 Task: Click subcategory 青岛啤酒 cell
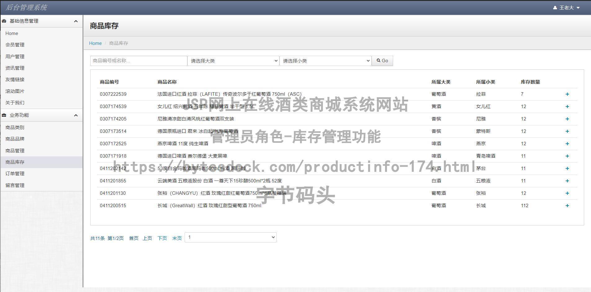[x=486, y=156]
